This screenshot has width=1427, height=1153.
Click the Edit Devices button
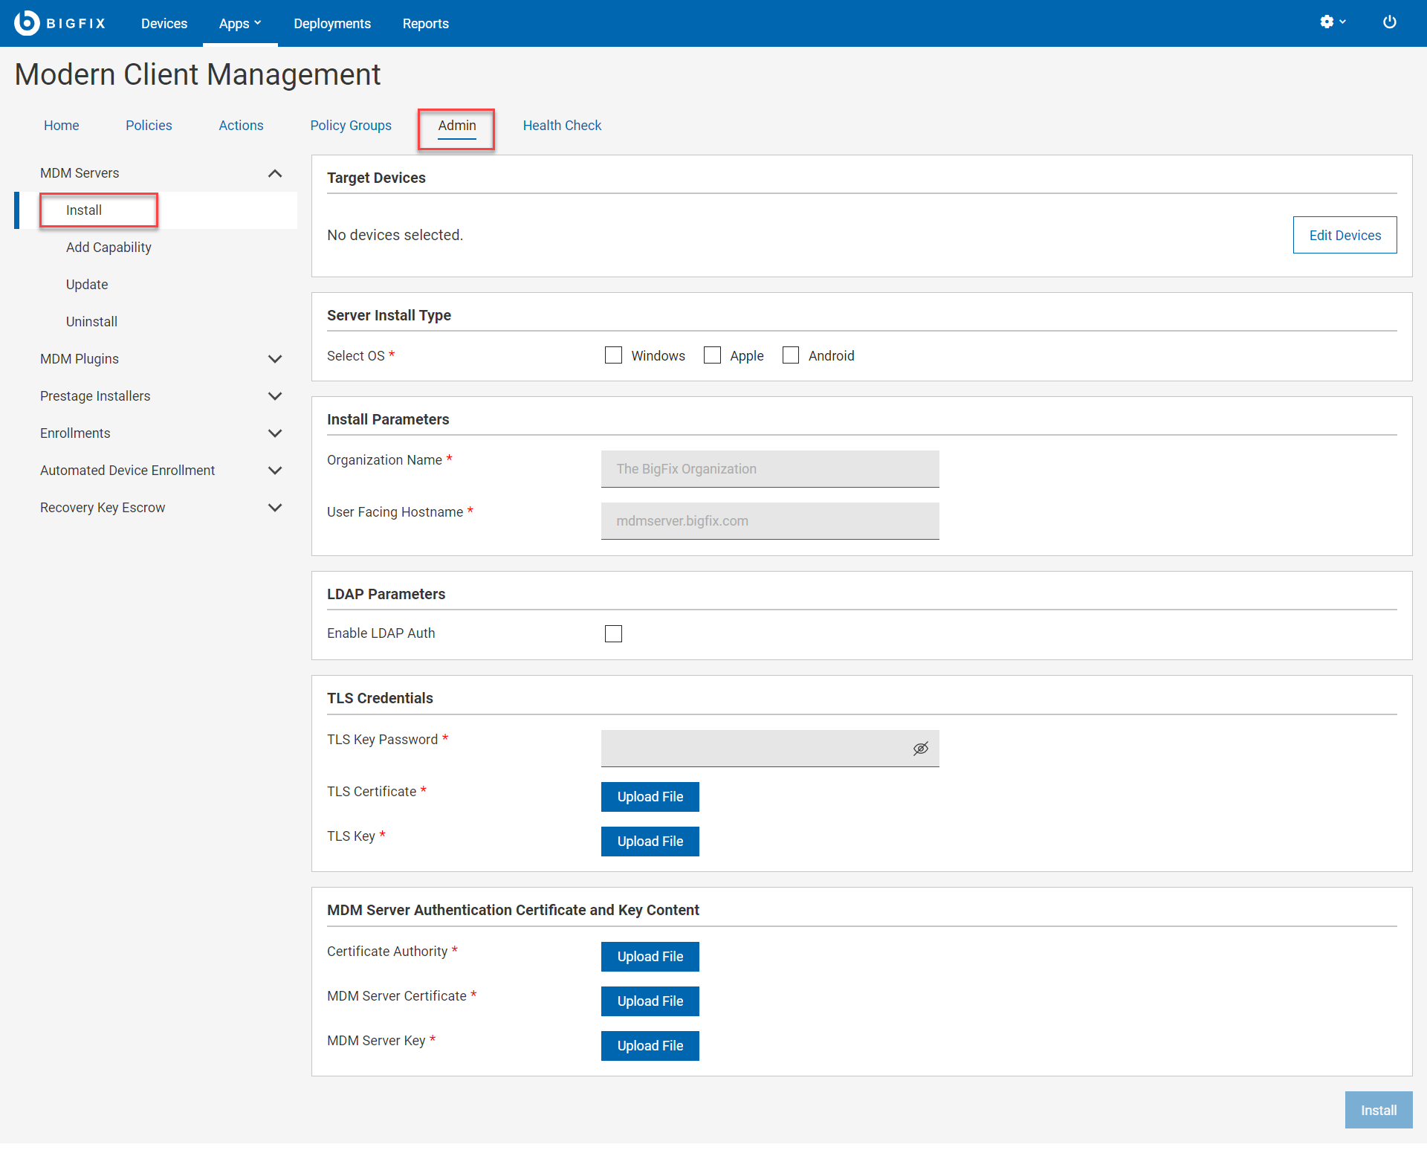pyautogui.click(x=1345, y=235)
